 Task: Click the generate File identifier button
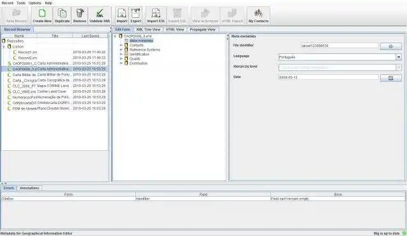pos(390,46)
